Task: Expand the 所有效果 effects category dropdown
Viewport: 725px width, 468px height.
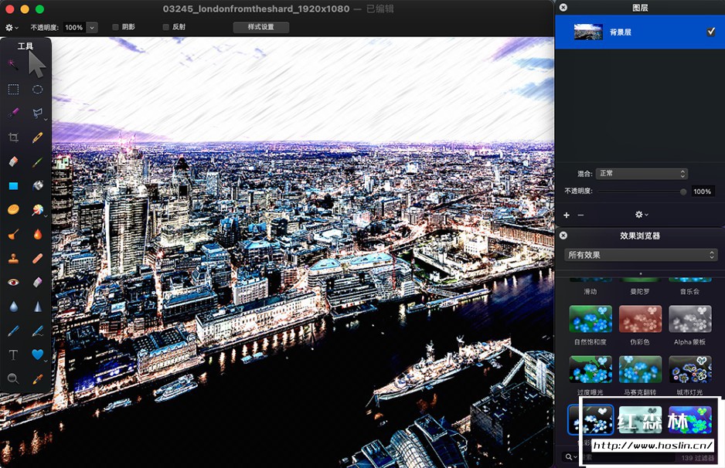Action: tap(641, 255)
